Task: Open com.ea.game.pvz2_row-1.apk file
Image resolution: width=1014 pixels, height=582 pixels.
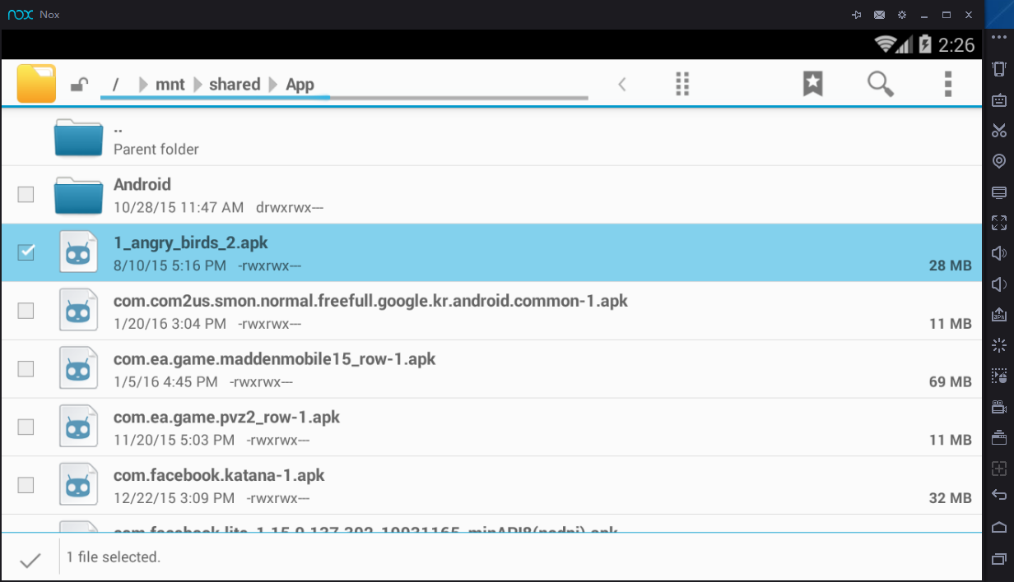Action: (226, 418)
